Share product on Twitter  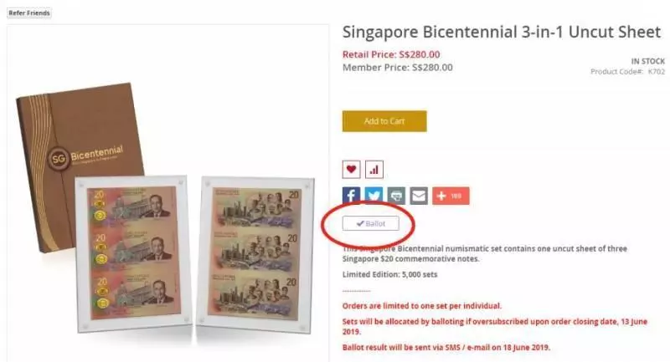point(374,196)
